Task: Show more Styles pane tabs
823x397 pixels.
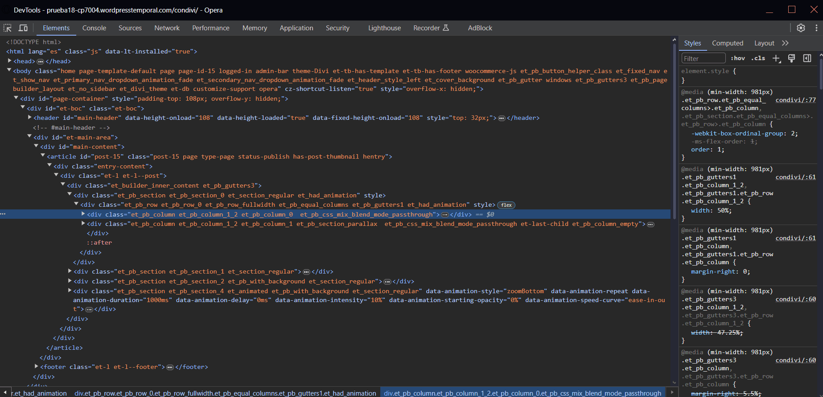Action: [785, 43]
